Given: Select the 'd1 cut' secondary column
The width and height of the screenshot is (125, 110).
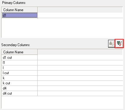Looking at the screenshot, I should click(20, 58).
